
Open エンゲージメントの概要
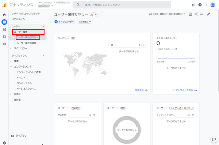[28, 72]
